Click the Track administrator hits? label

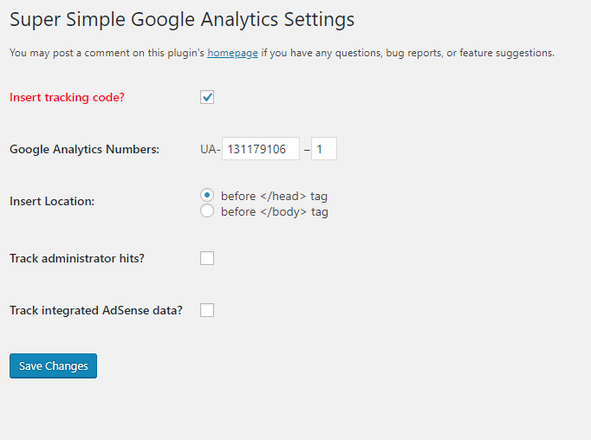(77, 258)
